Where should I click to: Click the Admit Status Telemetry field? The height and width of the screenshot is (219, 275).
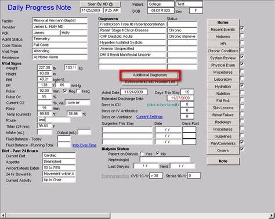pos(60,39)
